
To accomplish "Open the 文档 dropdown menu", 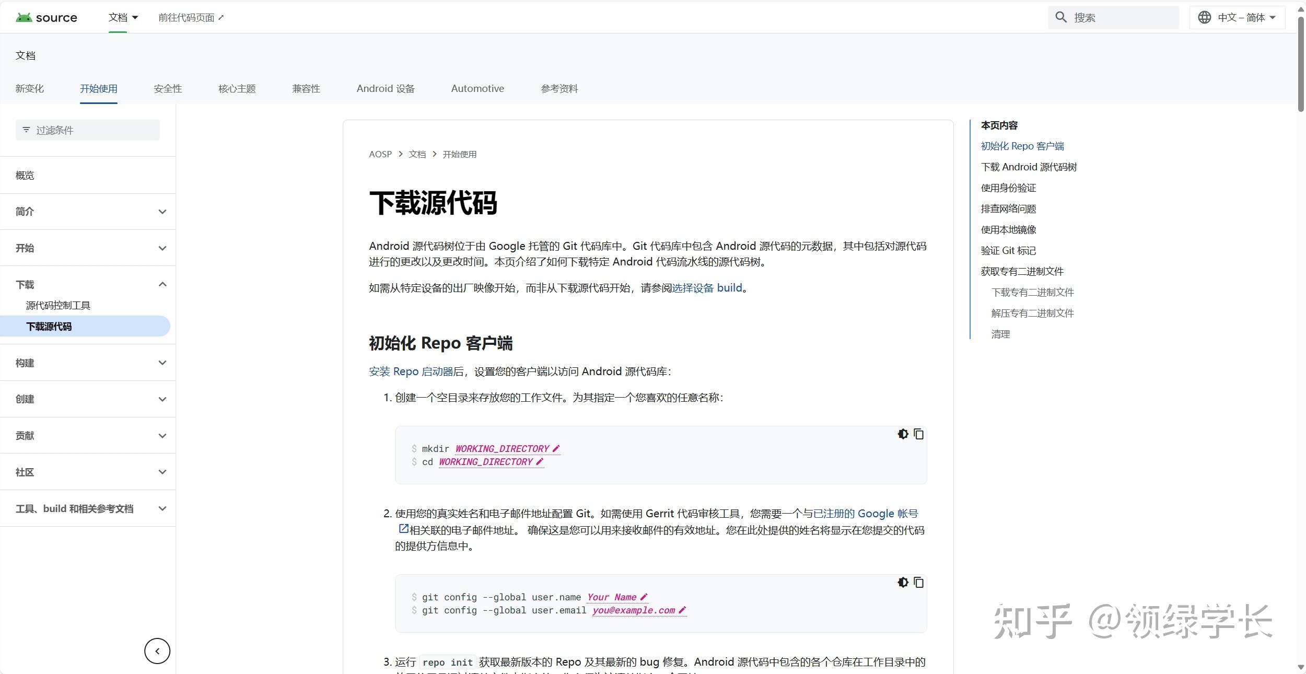I will click(123, 17).
